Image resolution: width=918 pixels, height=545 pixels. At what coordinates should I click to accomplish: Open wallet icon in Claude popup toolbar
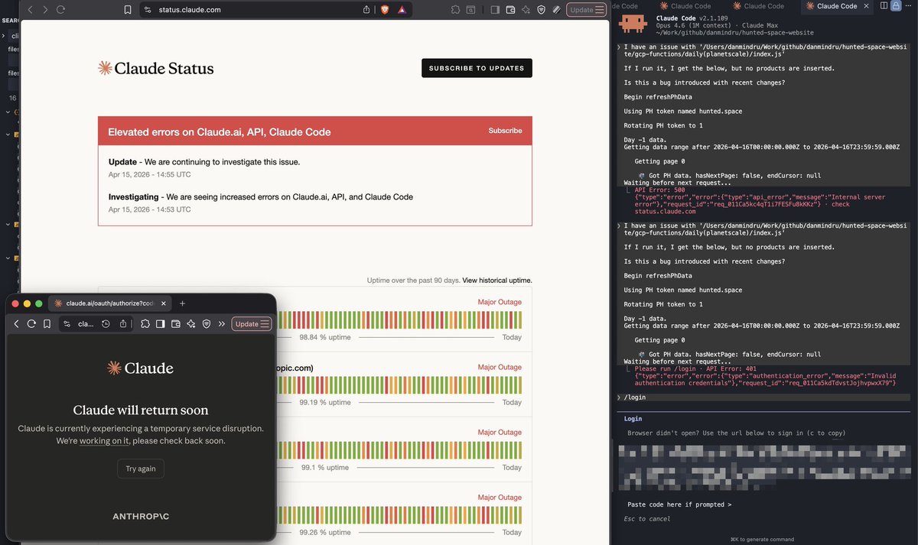[176, 324]
